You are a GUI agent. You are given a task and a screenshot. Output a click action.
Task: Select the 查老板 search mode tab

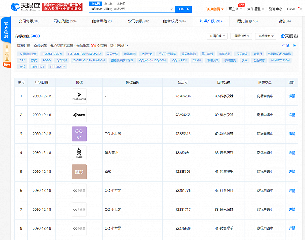click(108, 3)
